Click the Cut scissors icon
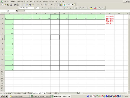 click(24, 5)
